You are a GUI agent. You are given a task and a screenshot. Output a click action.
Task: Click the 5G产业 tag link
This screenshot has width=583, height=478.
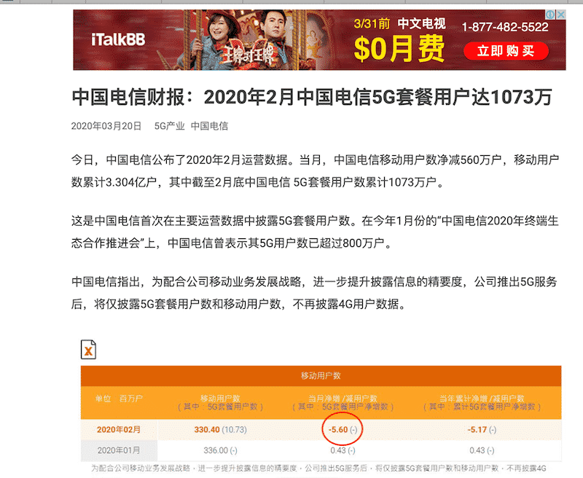pos(170,126)
